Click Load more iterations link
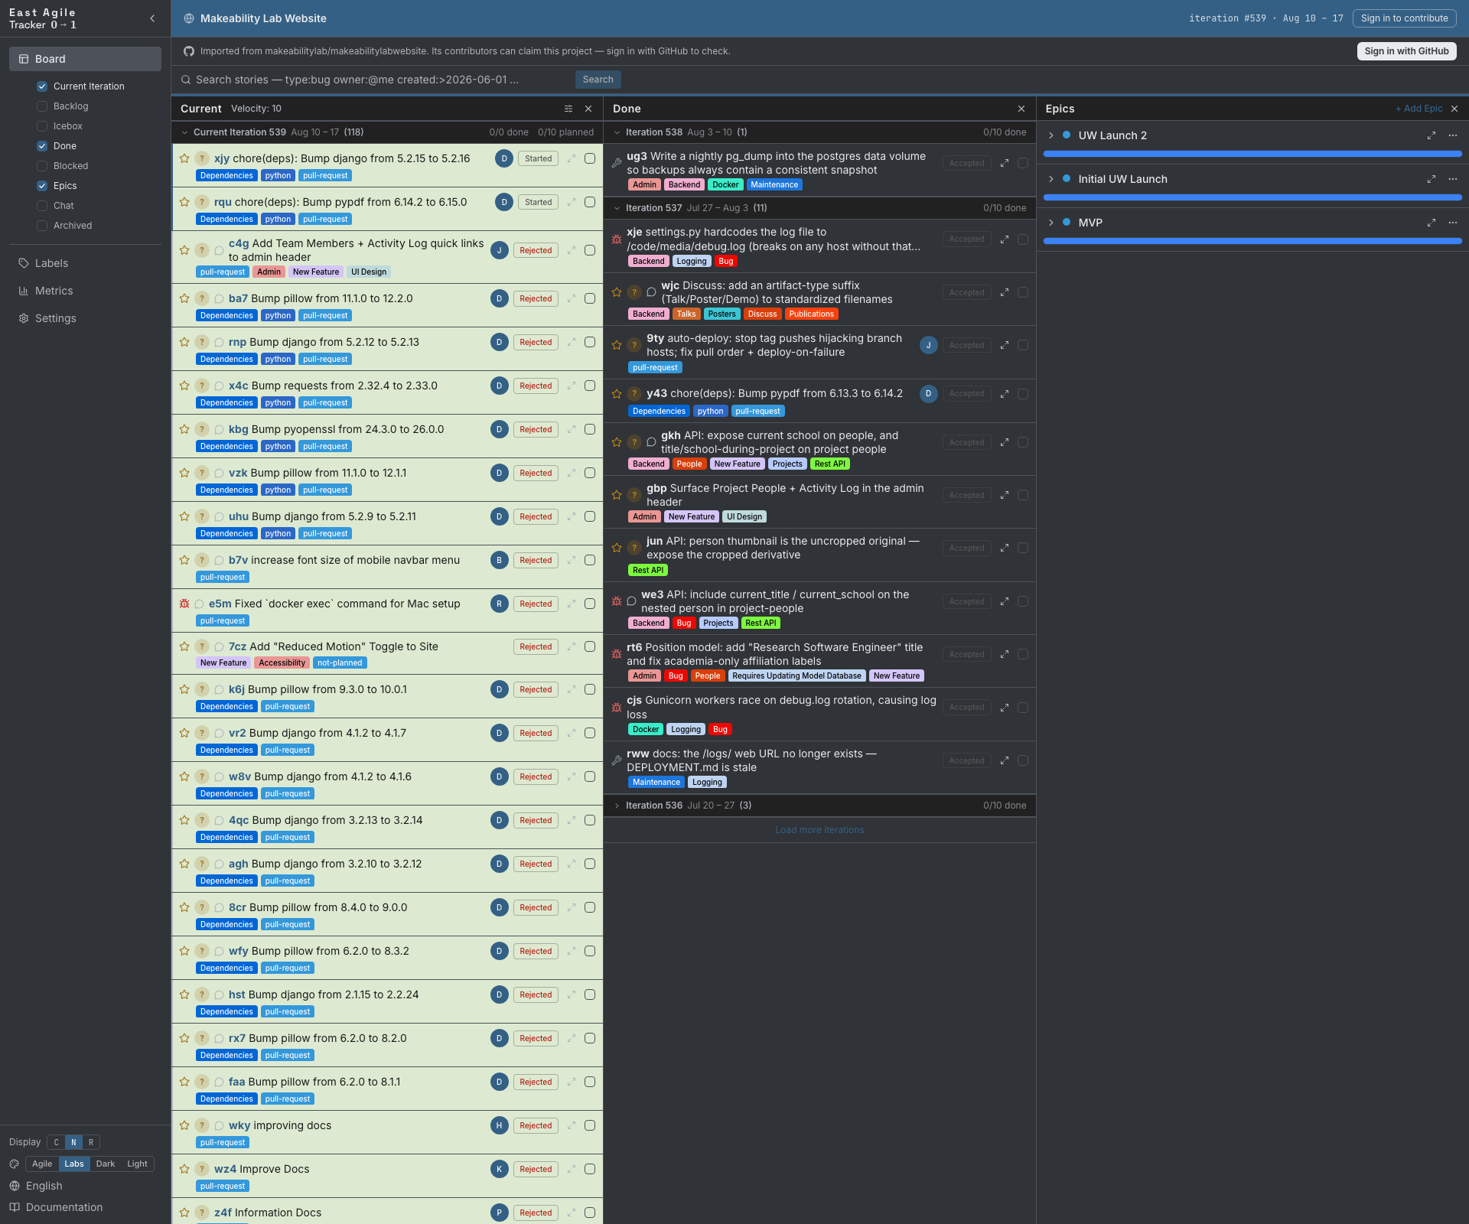 pyautogui.click(x=819, y=830)
